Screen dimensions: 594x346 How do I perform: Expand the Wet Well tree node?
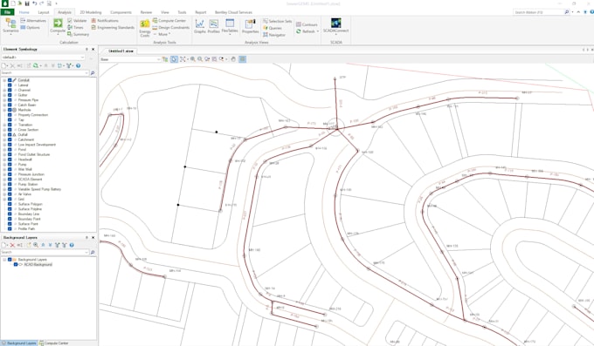click(x=4, y=169)
